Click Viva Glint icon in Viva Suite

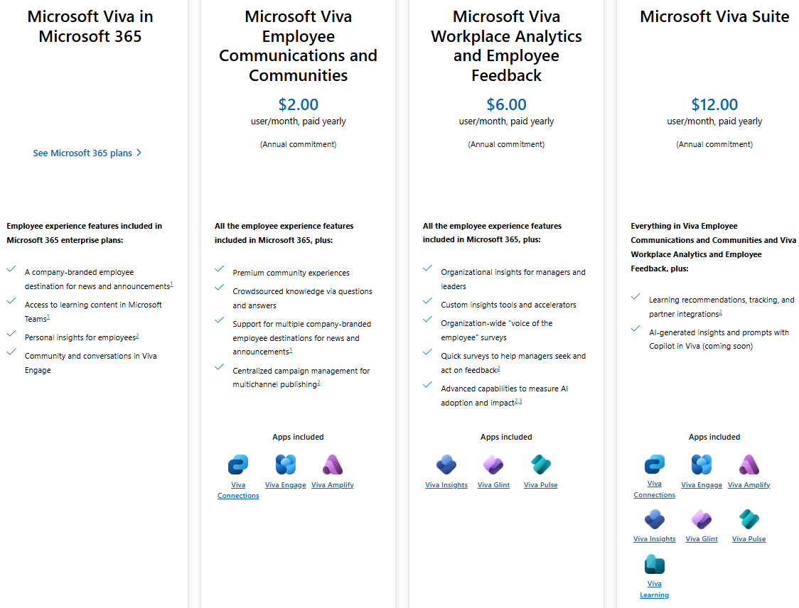pyautogui.click(x=702, y=519)
